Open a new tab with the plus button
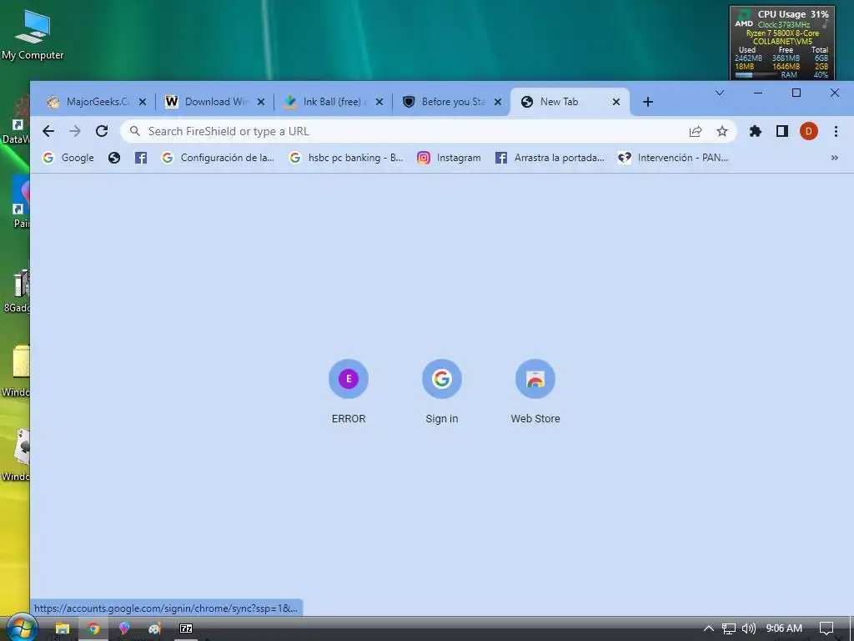Image resolution: width=854 pixels, height=641 pixels. pos(647,102)
